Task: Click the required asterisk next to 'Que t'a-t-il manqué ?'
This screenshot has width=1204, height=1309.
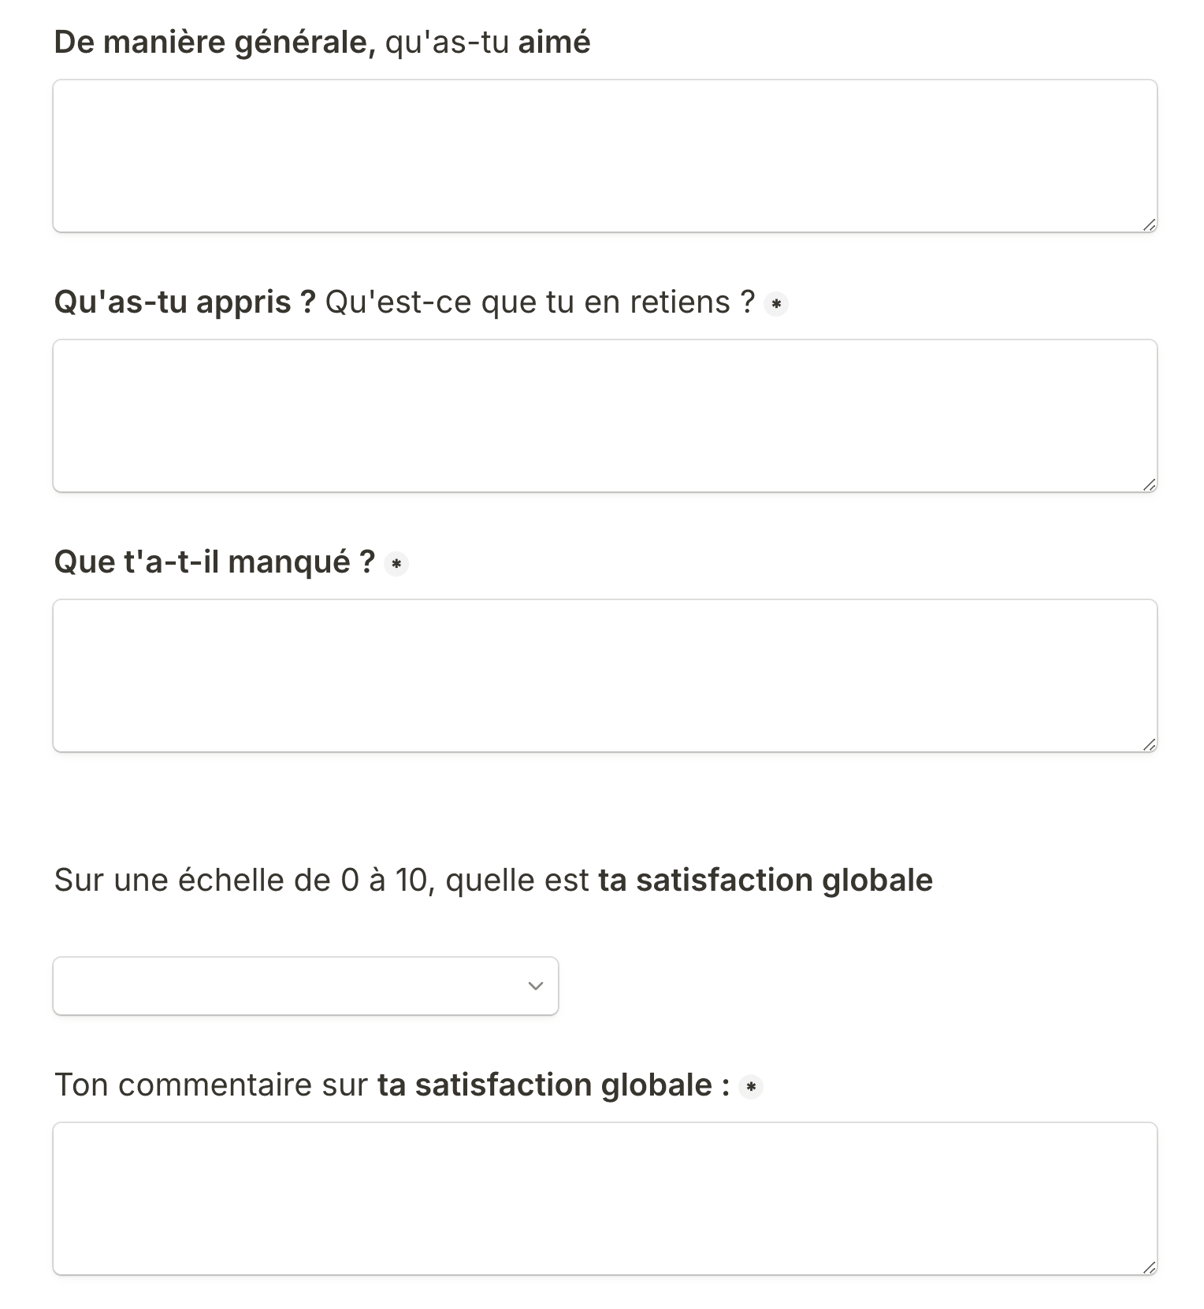Action: (x=396, y=564)
